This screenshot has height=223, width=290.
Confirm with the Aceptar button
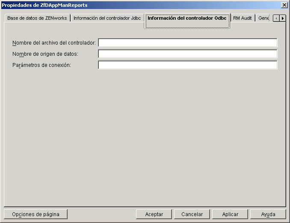[154, 214]
